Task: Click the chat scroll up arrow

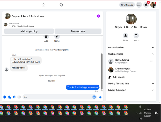Action: tap(102, 37)
